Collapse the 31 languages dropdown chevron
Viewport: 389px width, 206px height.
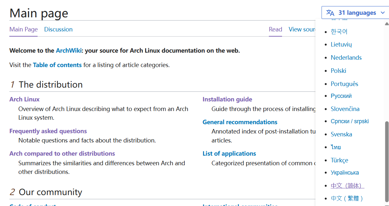[x=383, y=13]
